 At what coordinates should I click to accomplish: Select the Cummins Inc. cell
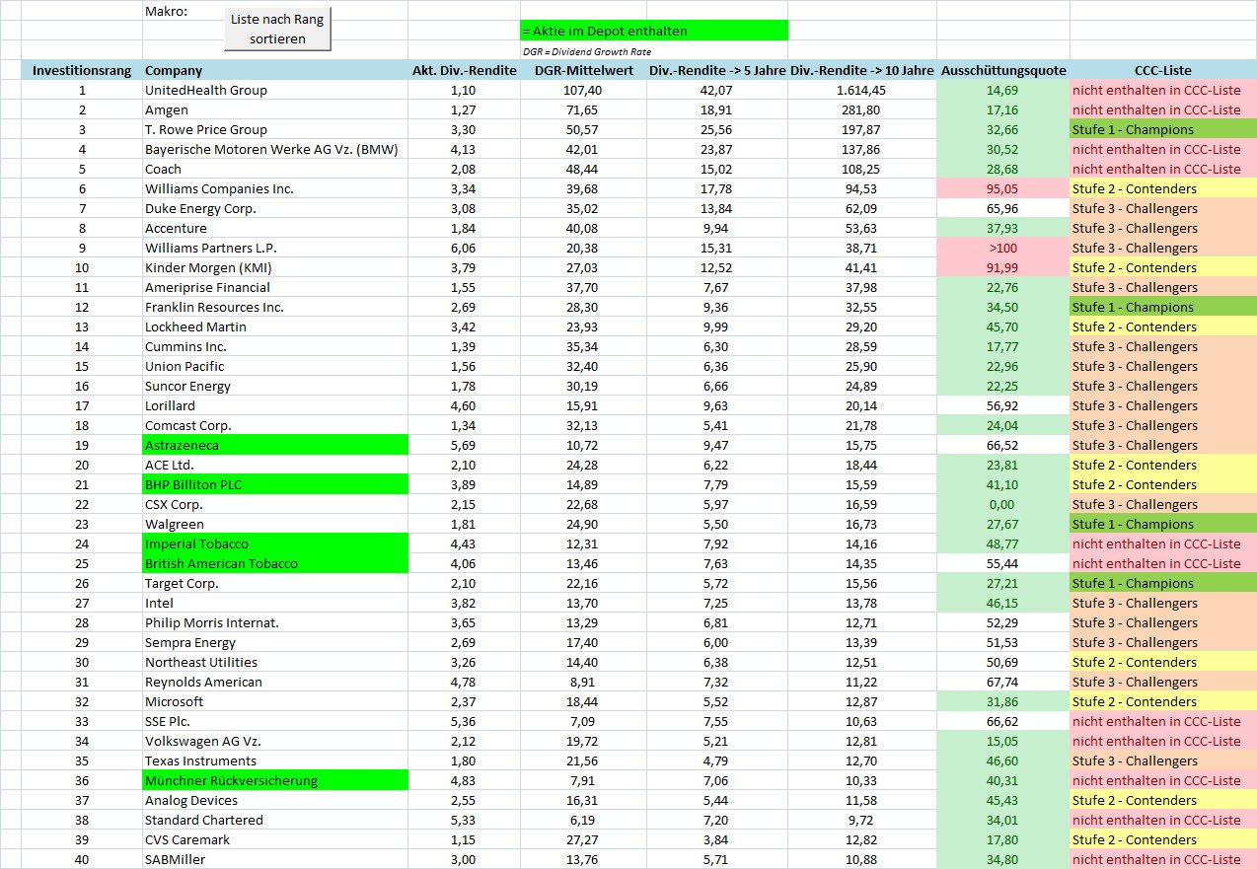[275, 346]
